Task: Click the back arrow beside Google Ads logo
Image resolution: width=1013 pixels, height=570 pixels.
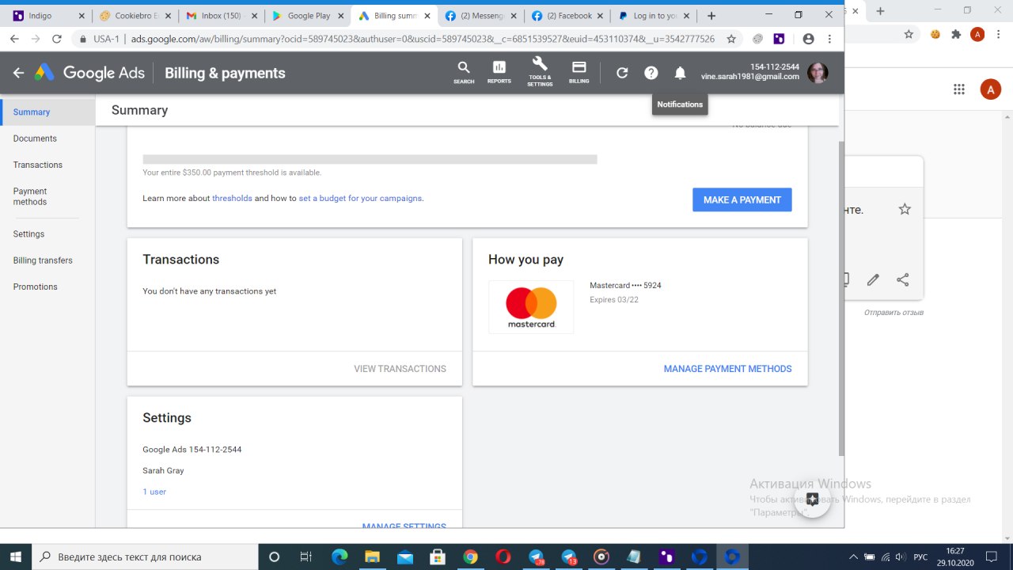Action: (19, 73)
